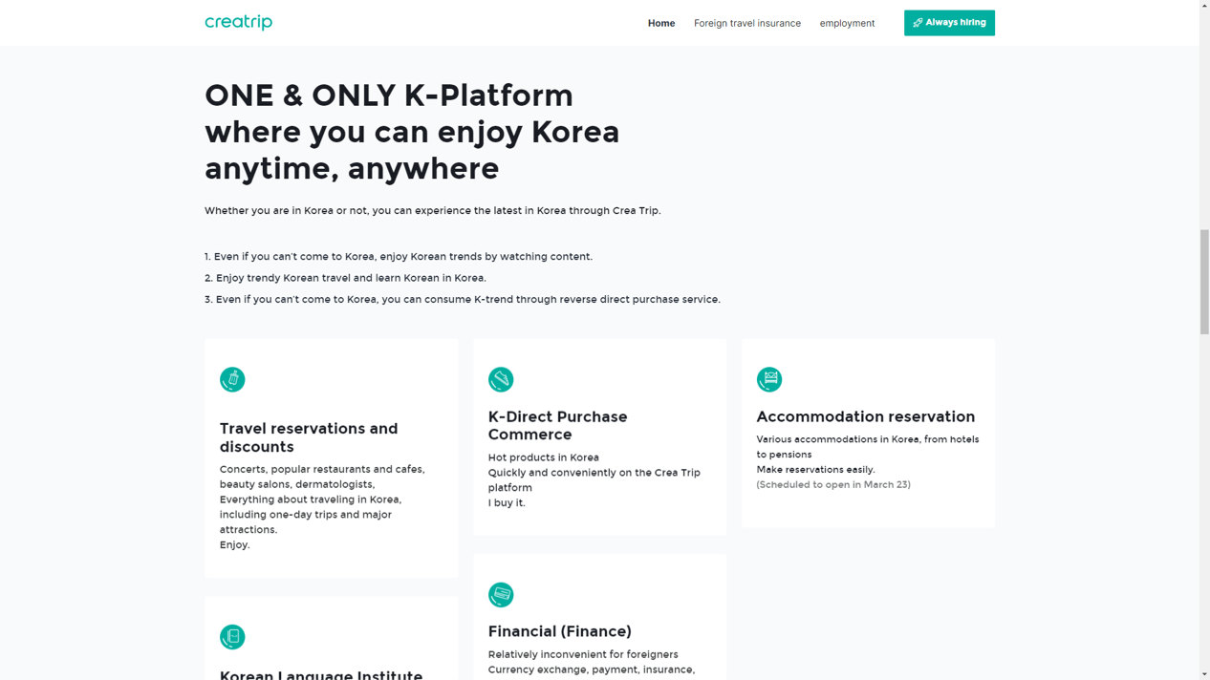This screenshot has width=1210, height=680.
Task: Click the Always hiring button
Action: (949, 23)
